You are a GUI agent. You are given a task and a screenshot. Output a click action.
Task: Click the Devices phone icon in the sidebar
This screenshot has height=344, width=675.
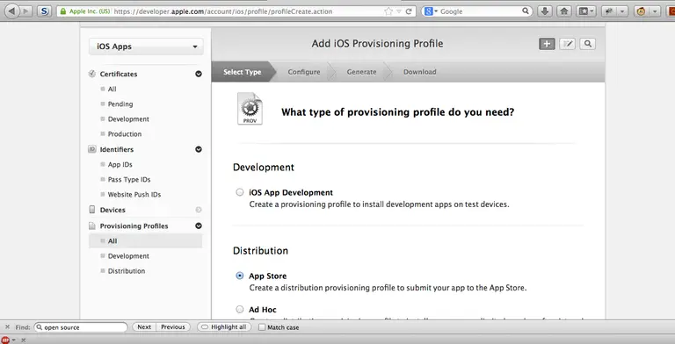(91, 210)
